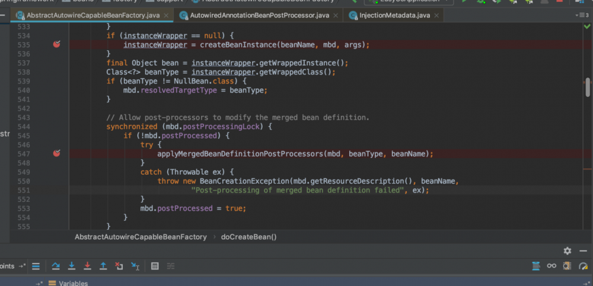This screenshot has width=593, height=286.
Task: Expand the panel left of Variables
Action: tap(40, 283)
